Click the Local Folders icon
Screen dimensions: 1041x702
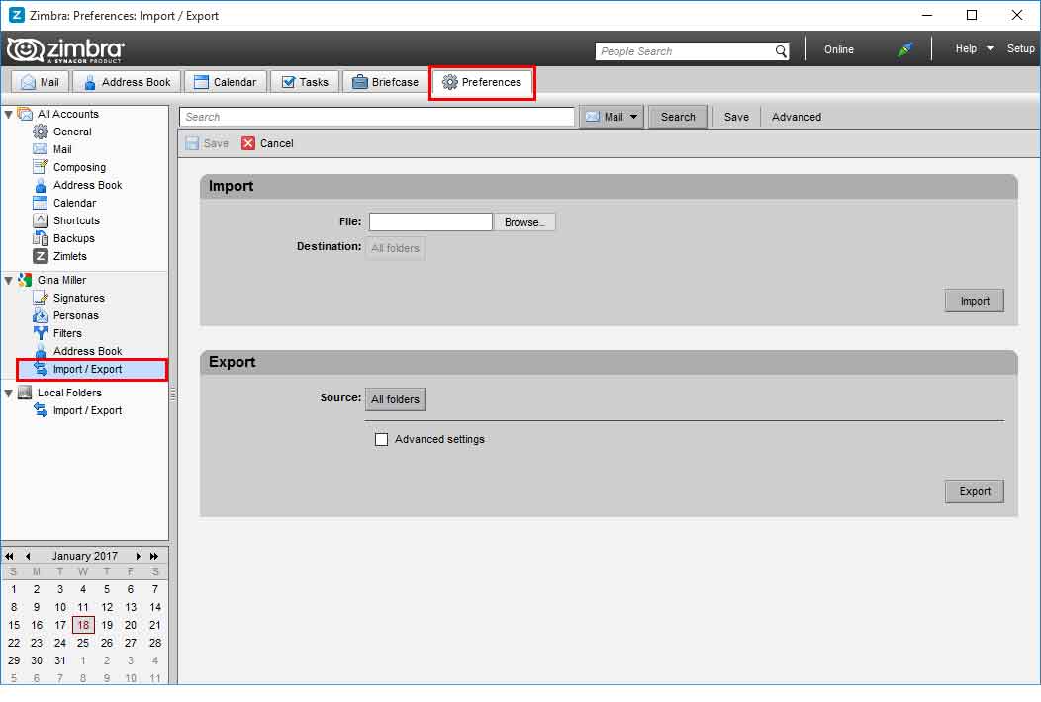pos(25,393)
